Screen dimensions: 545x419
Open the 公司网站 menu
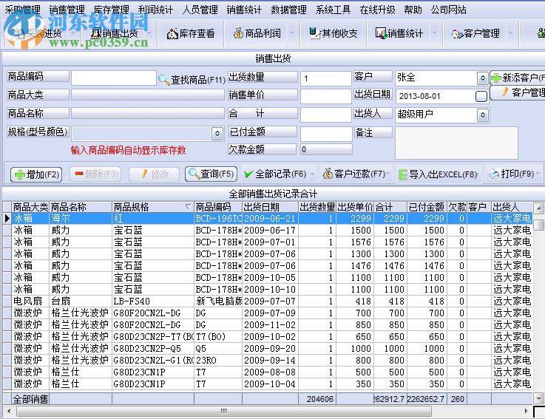point(448,10)
